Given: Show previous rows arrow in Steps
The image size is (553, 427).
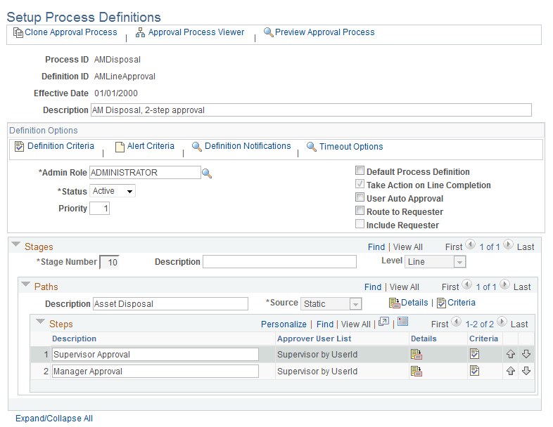Looking at the screenshot, I should click(x=457, y=322).
